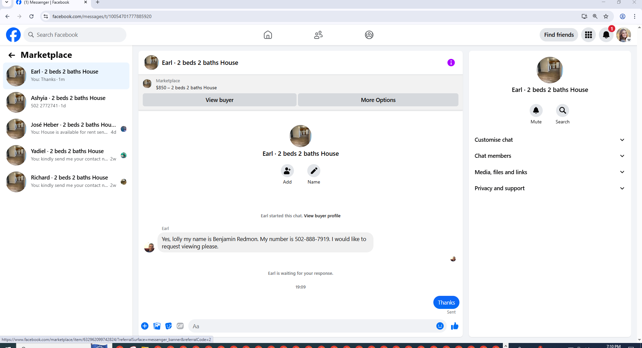Open Chrome three-dot menu
The height and width of the screenshot is (348, 642).
tap(635, 16)
